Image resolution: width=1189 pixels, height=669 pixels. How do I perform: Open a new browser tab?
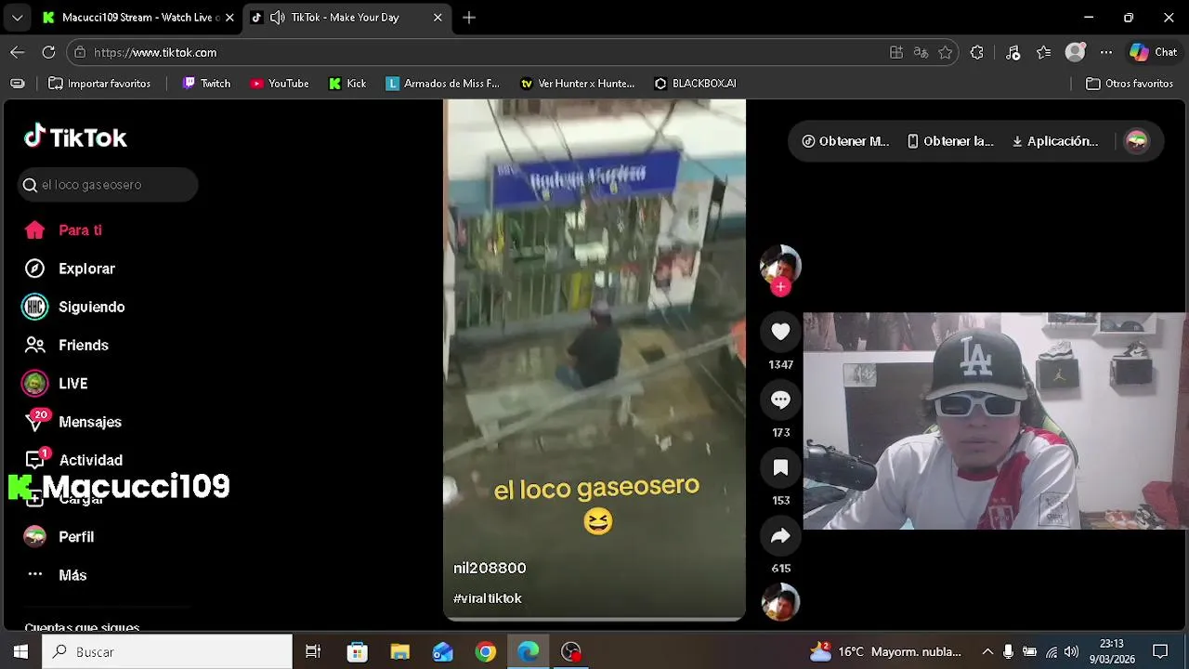tap(469, 18)
